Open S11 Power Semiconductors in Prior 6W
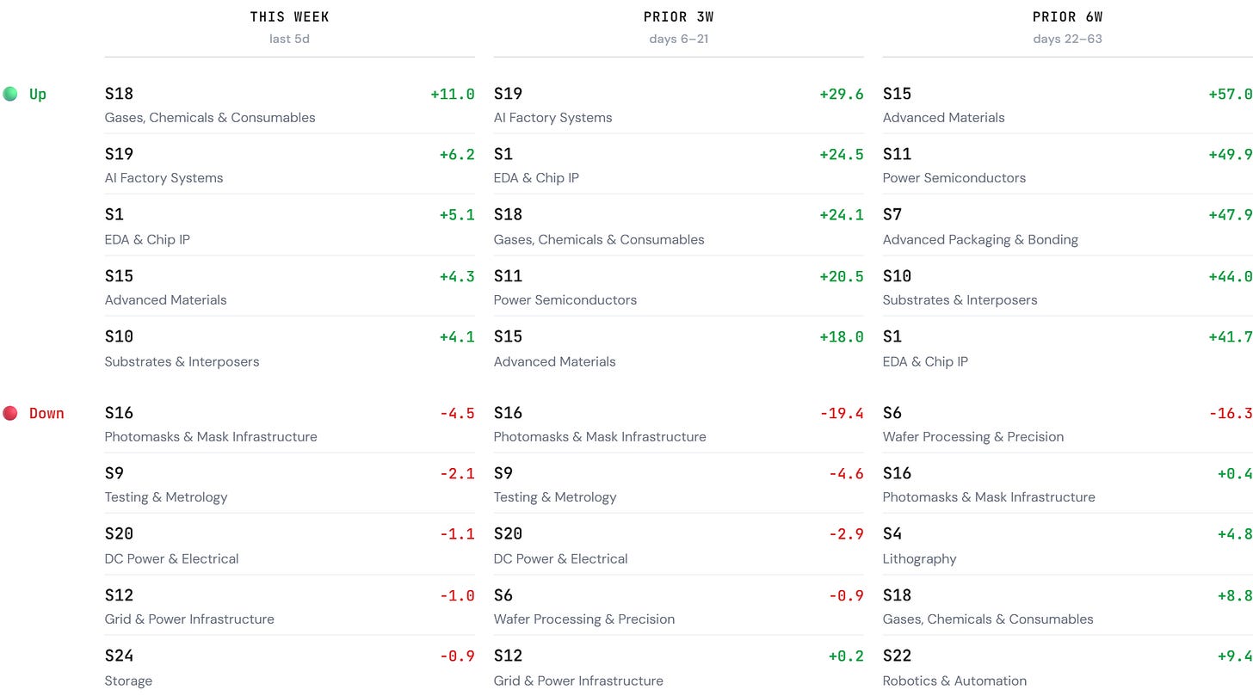The width and height of the screenshot is (1253, 696). coord(1067,165)
